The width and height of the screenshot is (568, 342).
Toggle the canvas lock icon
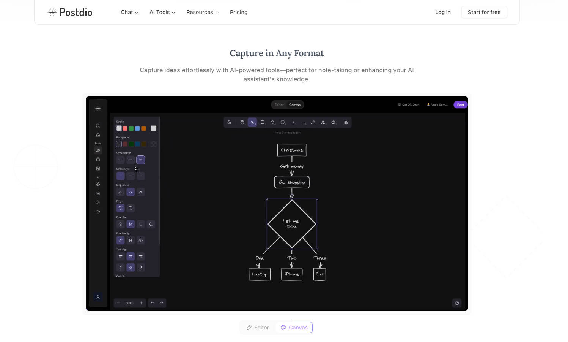(229, 122)
